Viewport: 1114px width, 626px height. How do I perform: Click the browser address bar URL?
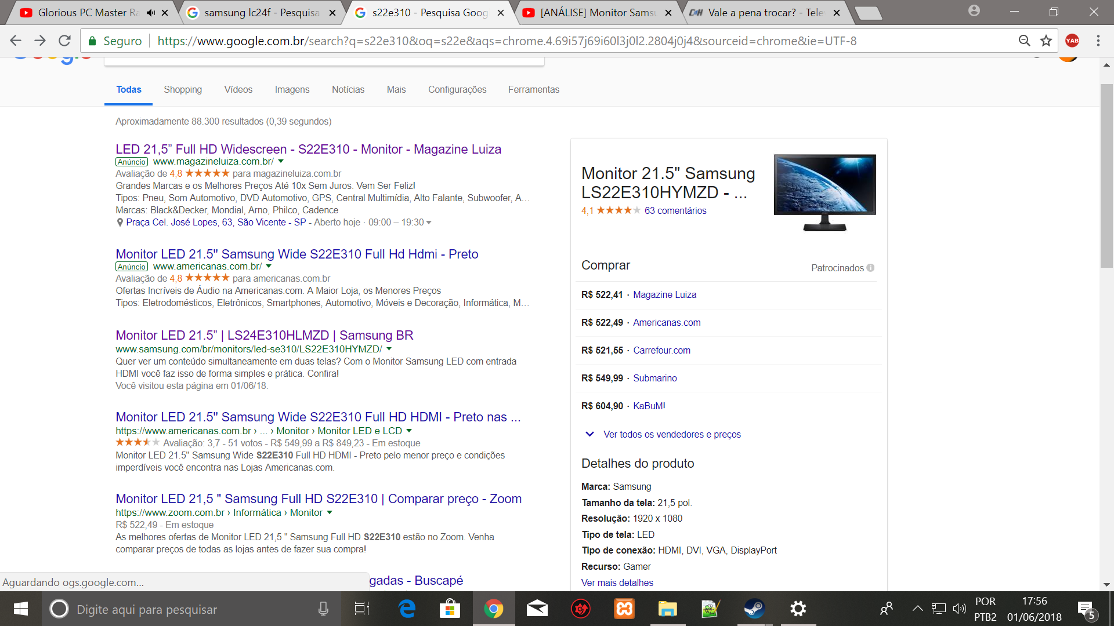507,41
